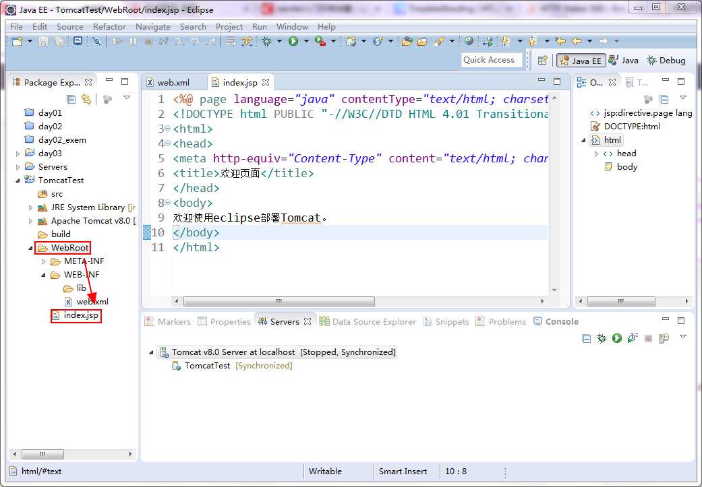Expand the META-INF folder node

[x=43, y=261]
